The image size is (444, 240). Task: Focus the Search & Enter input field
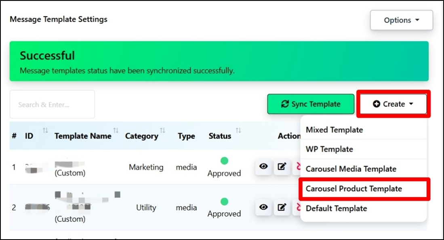(x=52, y=104)
